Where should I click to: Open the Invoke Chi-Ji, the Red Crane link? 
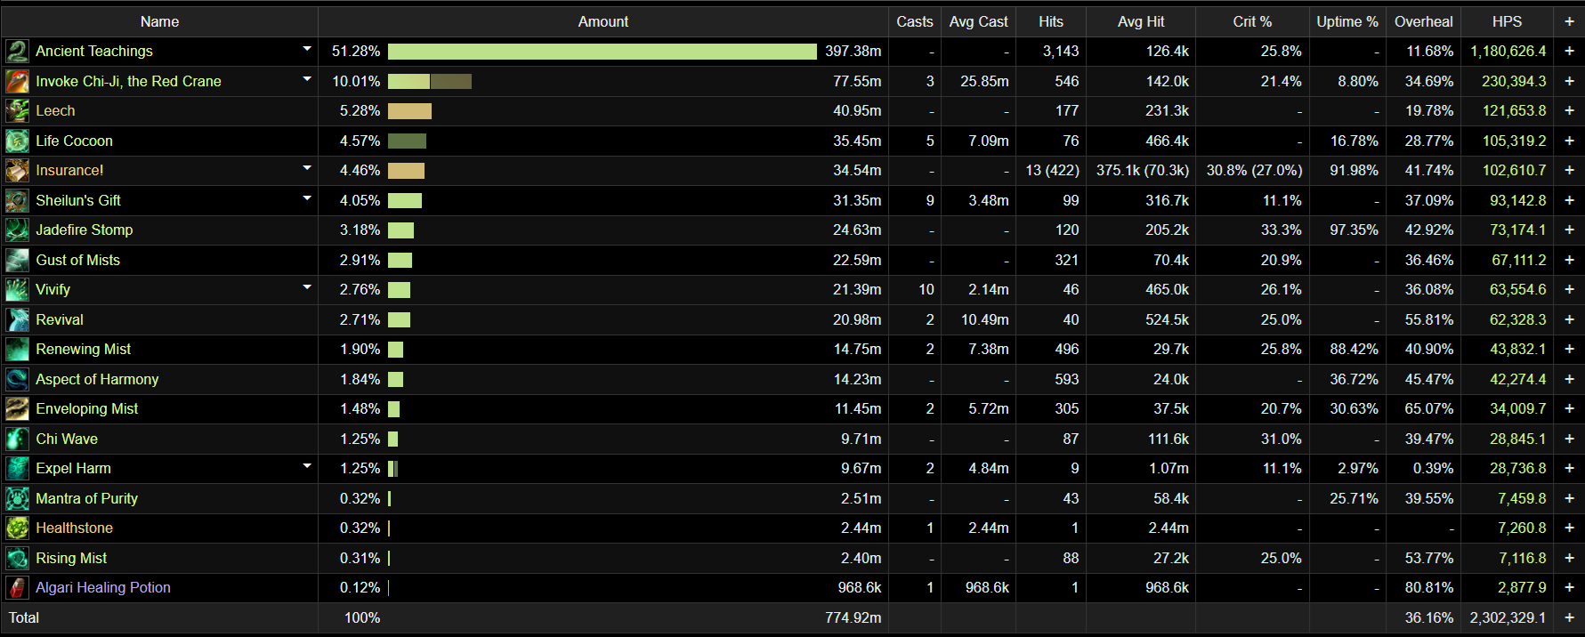pyautogui.click(x=128, y=81)
